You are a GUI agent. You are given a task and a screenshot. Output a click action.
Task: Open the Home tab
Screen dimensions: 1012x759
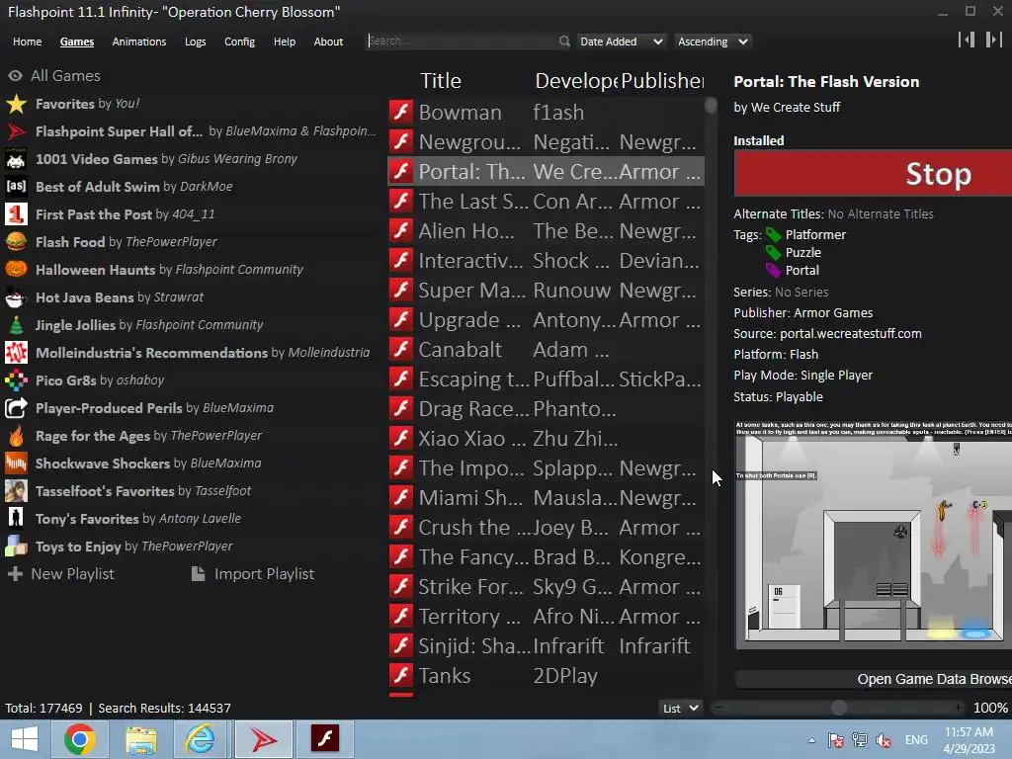pos(27,42)
